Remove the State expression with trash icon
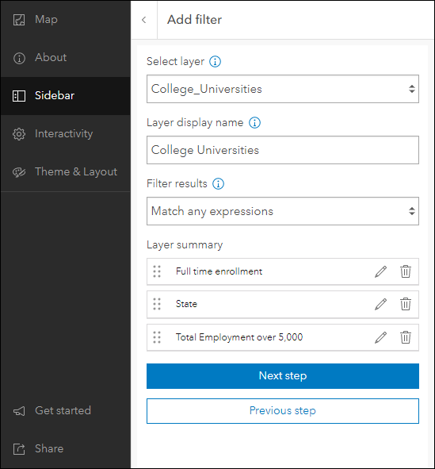 (406, 304)
